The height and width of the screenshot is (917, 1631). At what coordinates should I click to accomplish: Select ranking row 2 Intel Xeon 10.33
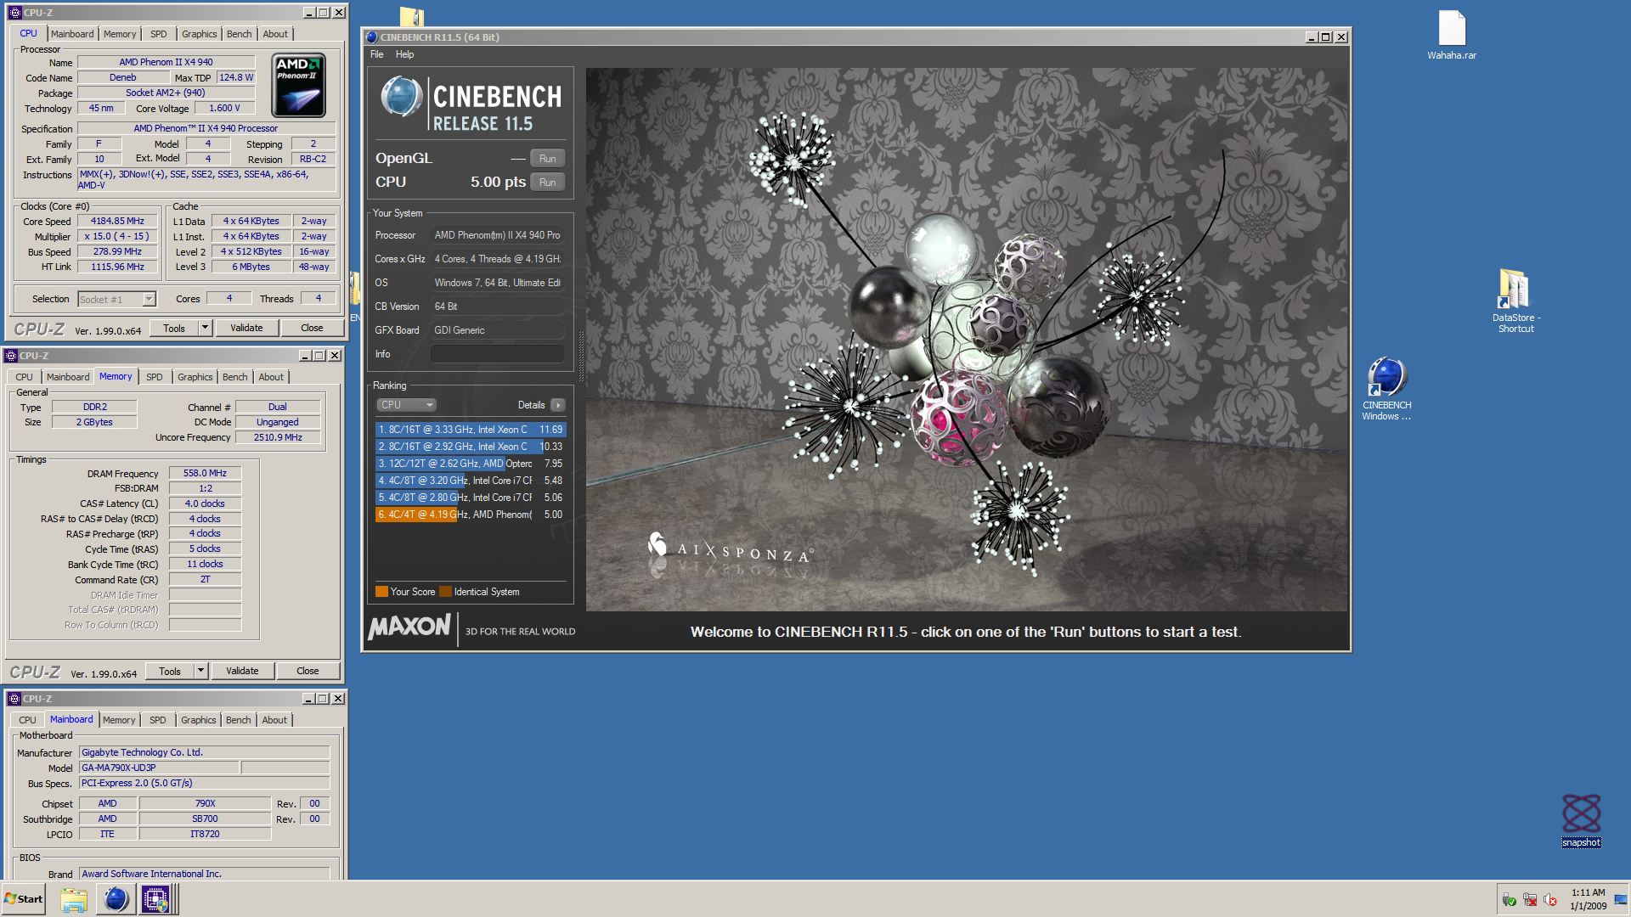click(471, 447)
